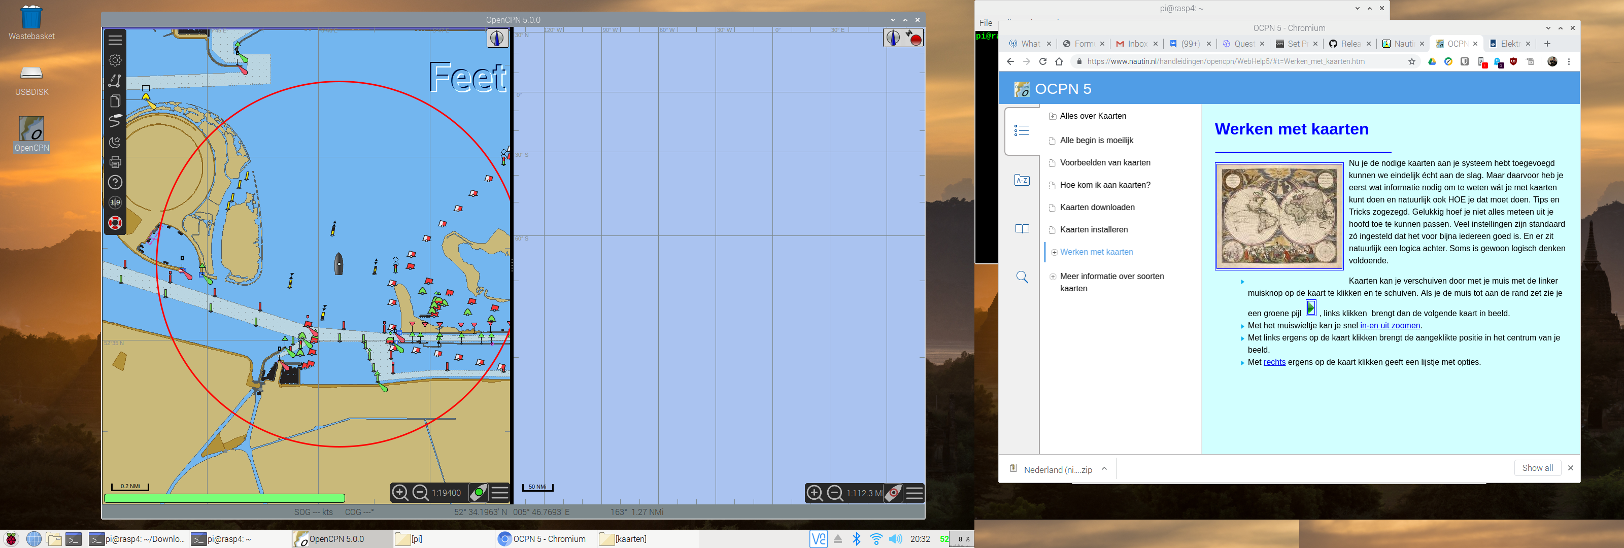The height and width of the screenshot is (548, 1624).
Task: Zoom in on the left chart
Action: pyautogui.click(x=400, y=493)
